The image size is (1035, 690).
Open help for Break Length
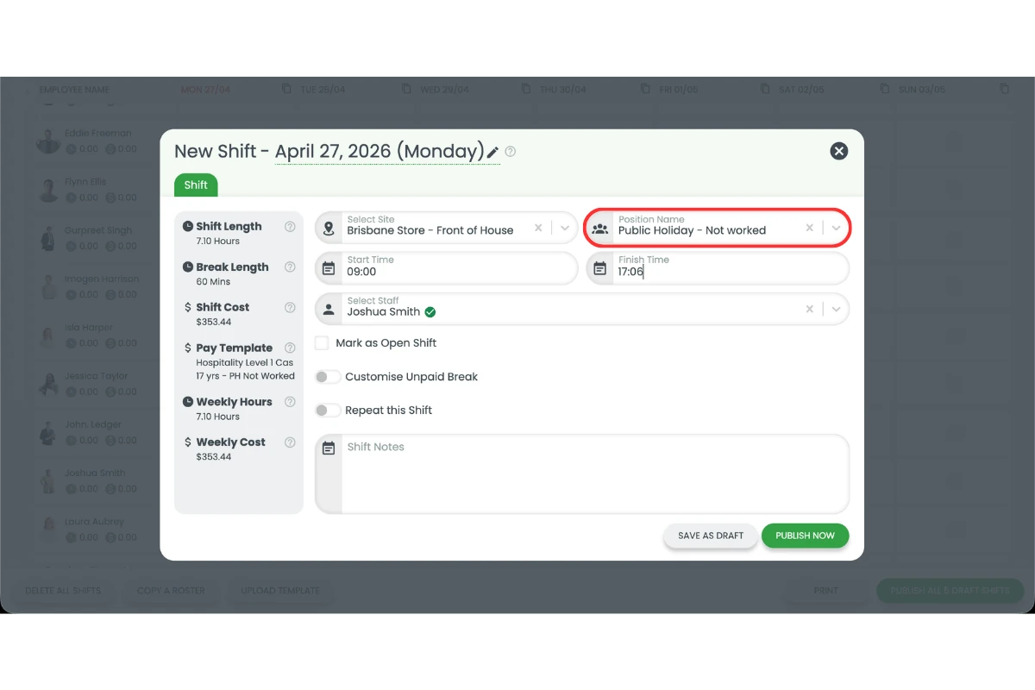[x=290, y=267]
